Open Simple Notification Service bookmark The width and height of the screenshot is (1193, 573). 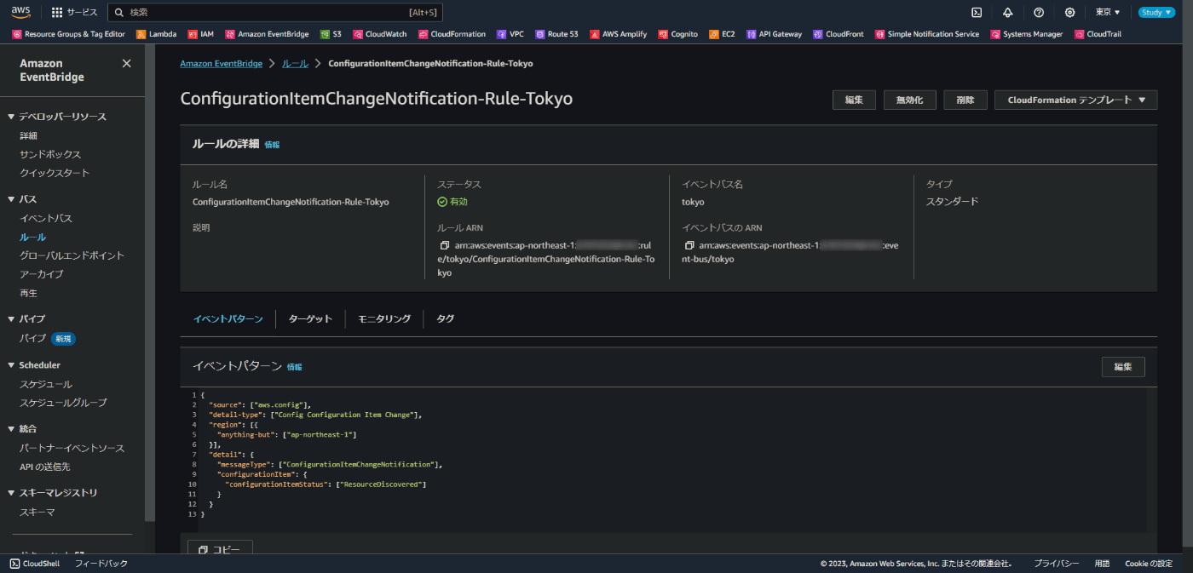[x=926, y=34]
